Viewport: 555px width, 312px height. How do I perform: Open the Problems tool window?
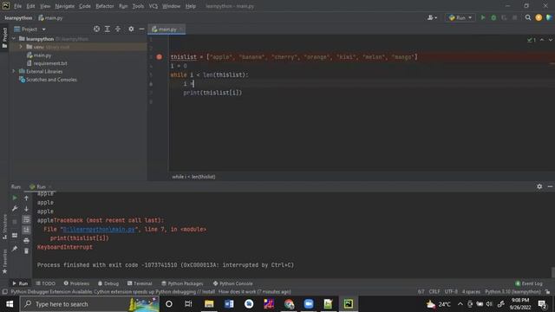pyautogui.click(x=76, y=283)
